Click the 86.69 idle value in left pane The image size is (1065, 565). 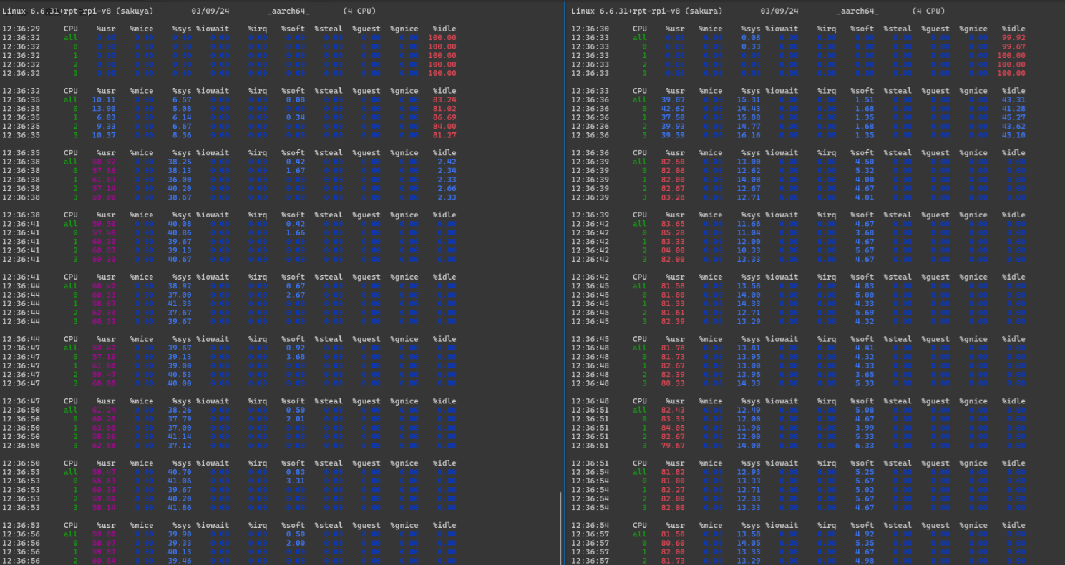[x=444, y=117]
